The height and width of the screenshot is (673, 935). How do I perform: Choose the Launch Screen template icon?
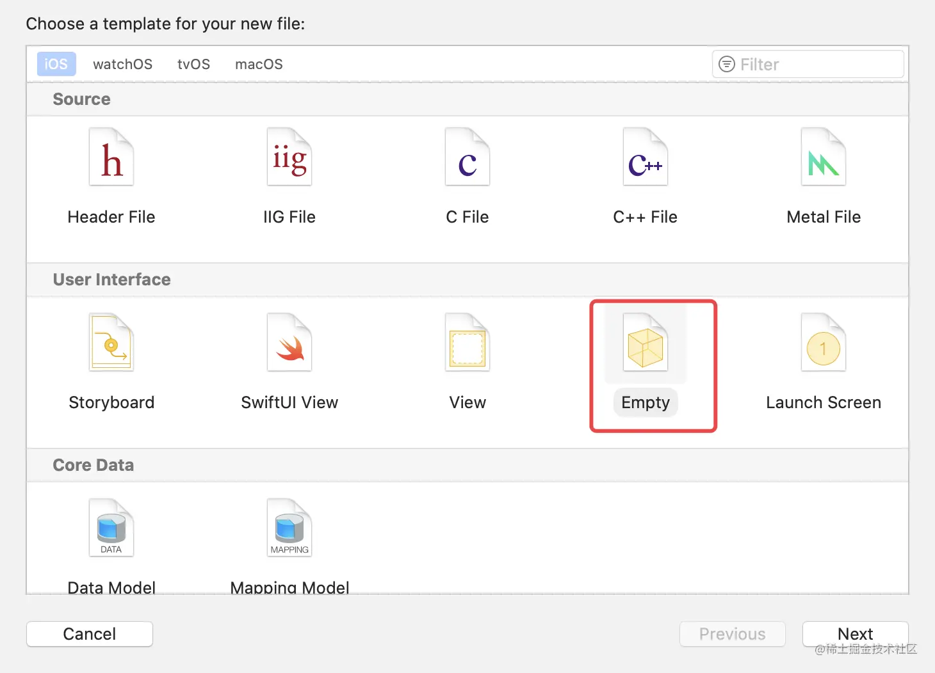(x=824, y=343)
